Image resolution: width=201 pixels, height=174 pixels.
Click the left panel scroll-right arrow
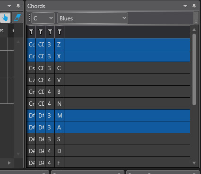click(9, 163)
